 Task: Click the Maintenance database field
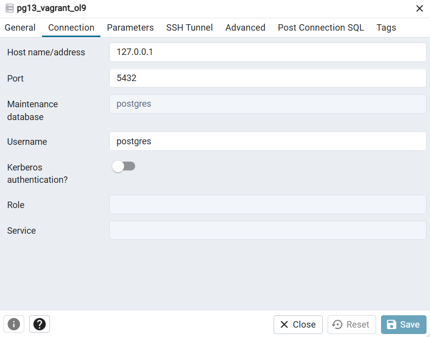(x=268, y=104)
